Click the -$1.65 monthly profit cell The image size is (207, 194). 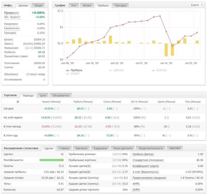[78, 126]
